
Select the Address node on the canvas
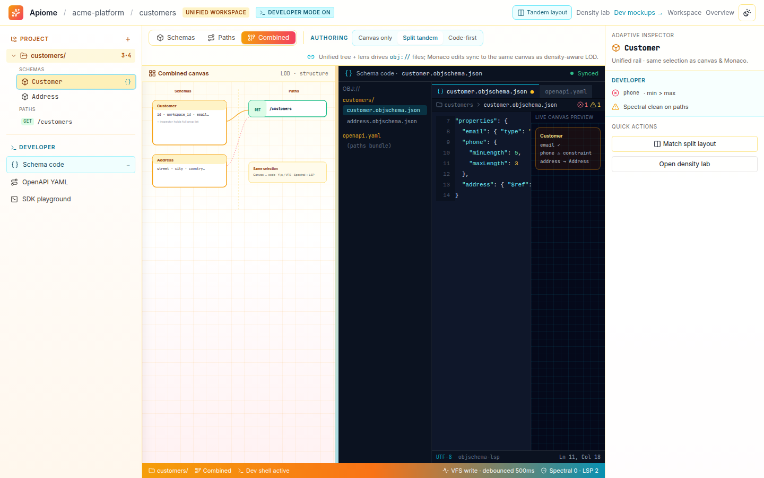189,171
